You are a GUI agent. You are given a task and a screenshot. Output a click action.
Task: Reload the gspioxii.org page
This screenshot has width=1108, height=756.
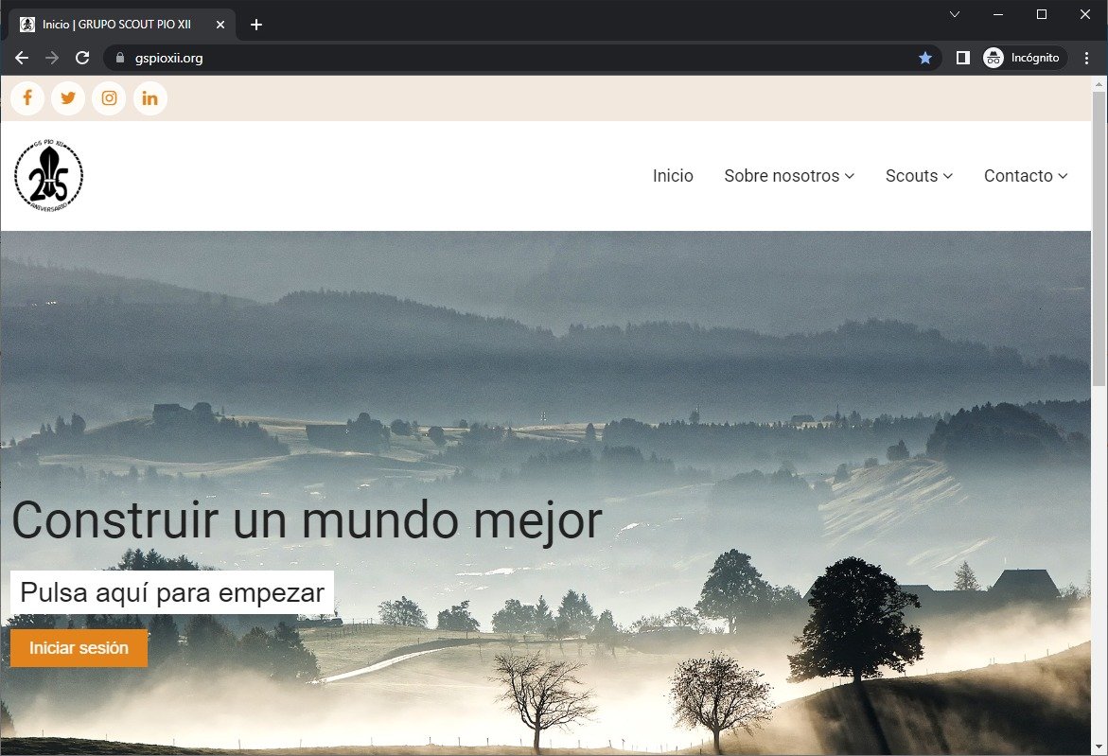82,57
